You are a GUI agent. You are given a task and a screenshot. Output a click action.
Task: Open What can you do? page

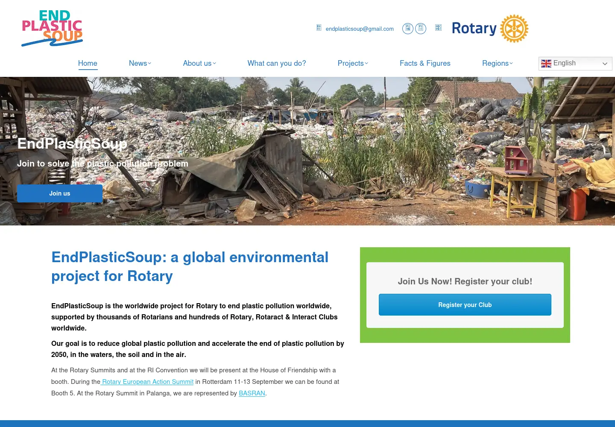click(277, 63)
